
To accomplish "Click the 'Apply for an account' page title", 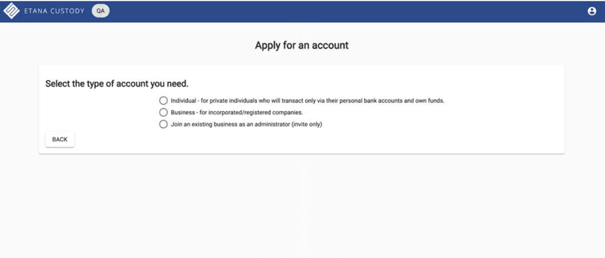I will [x=302, y=46].
